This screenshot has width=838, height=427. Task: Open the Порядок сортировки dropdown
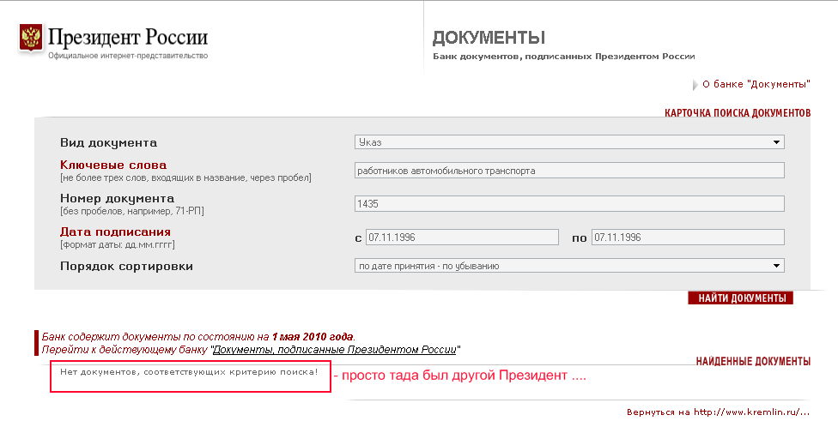pos(569,266)
